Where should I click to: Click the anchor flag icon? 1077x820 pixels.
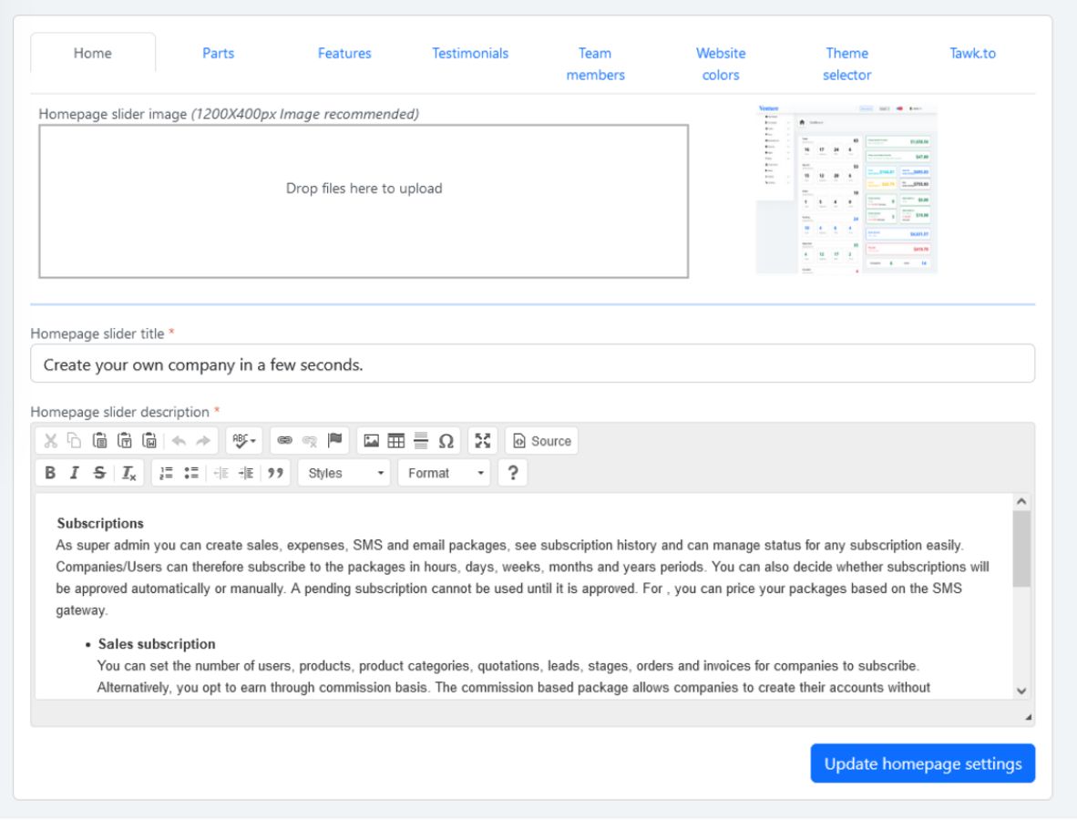pos(333,441)
